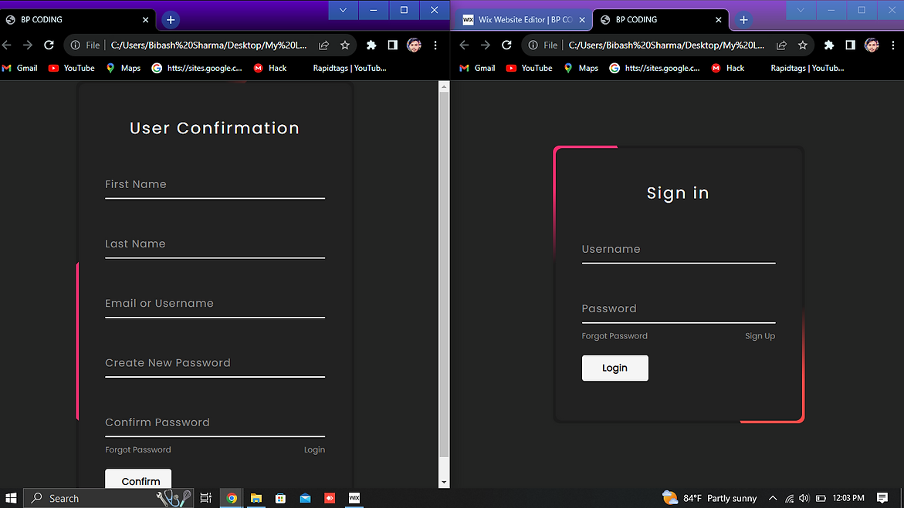Expand the tab search chevron in the left window
Image resolution: width=904 pixels, height=508 pixels.
(x=343, y=10)
